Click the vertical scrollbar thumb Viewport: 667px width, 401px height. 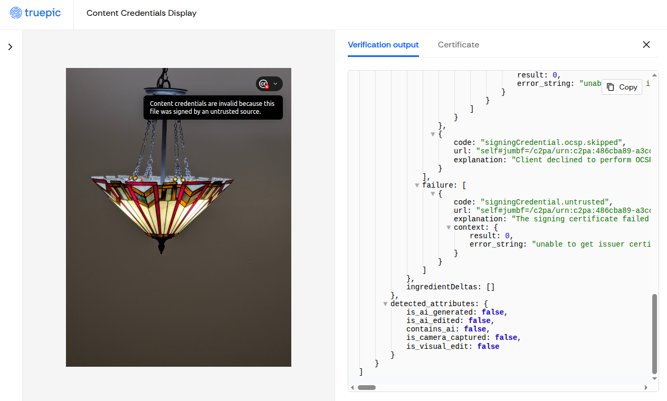pyautogui.click(x=654, y=333)
